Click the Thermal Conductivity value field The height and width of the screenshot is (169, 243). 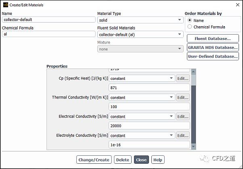(x=149, y=106)
